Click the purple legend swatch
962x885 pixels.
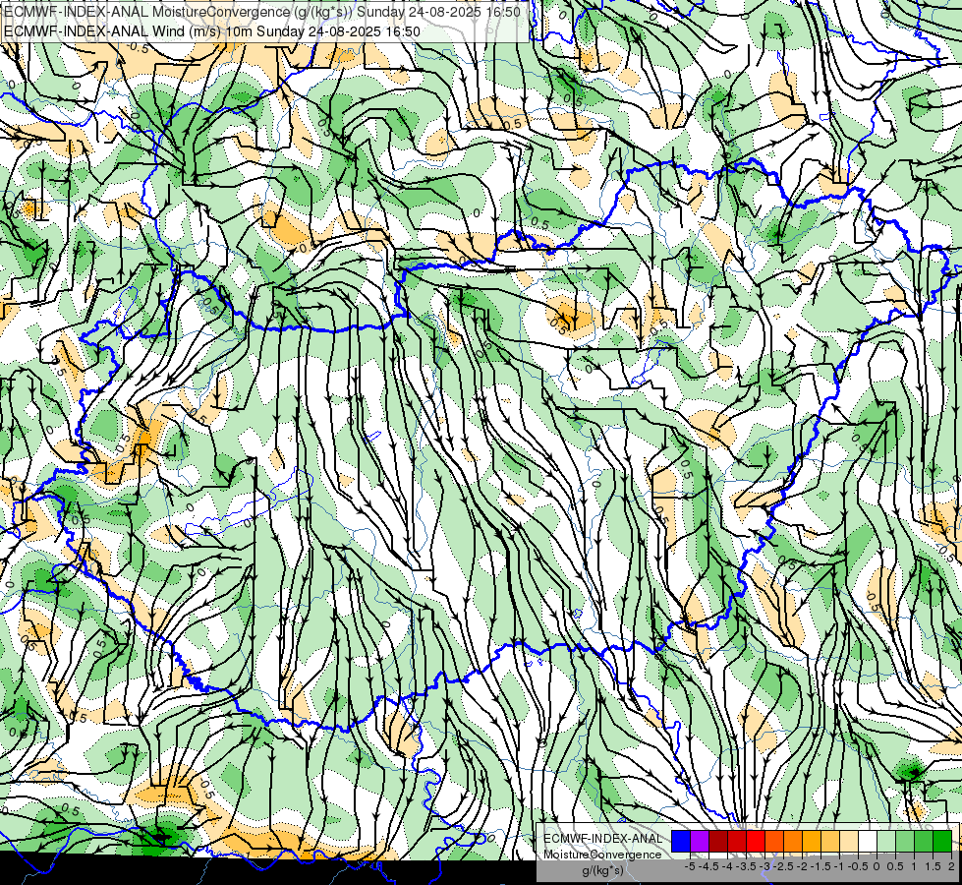click(700, 841)
